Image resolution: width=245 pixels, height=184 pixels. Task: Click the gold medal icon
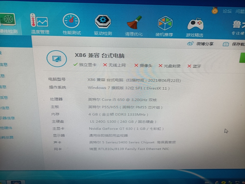(215, 11)
